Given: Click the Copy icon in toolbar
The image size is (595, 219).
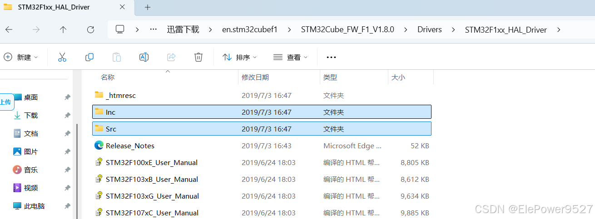Looking at the screenshot, I should (x=89, y=57).
